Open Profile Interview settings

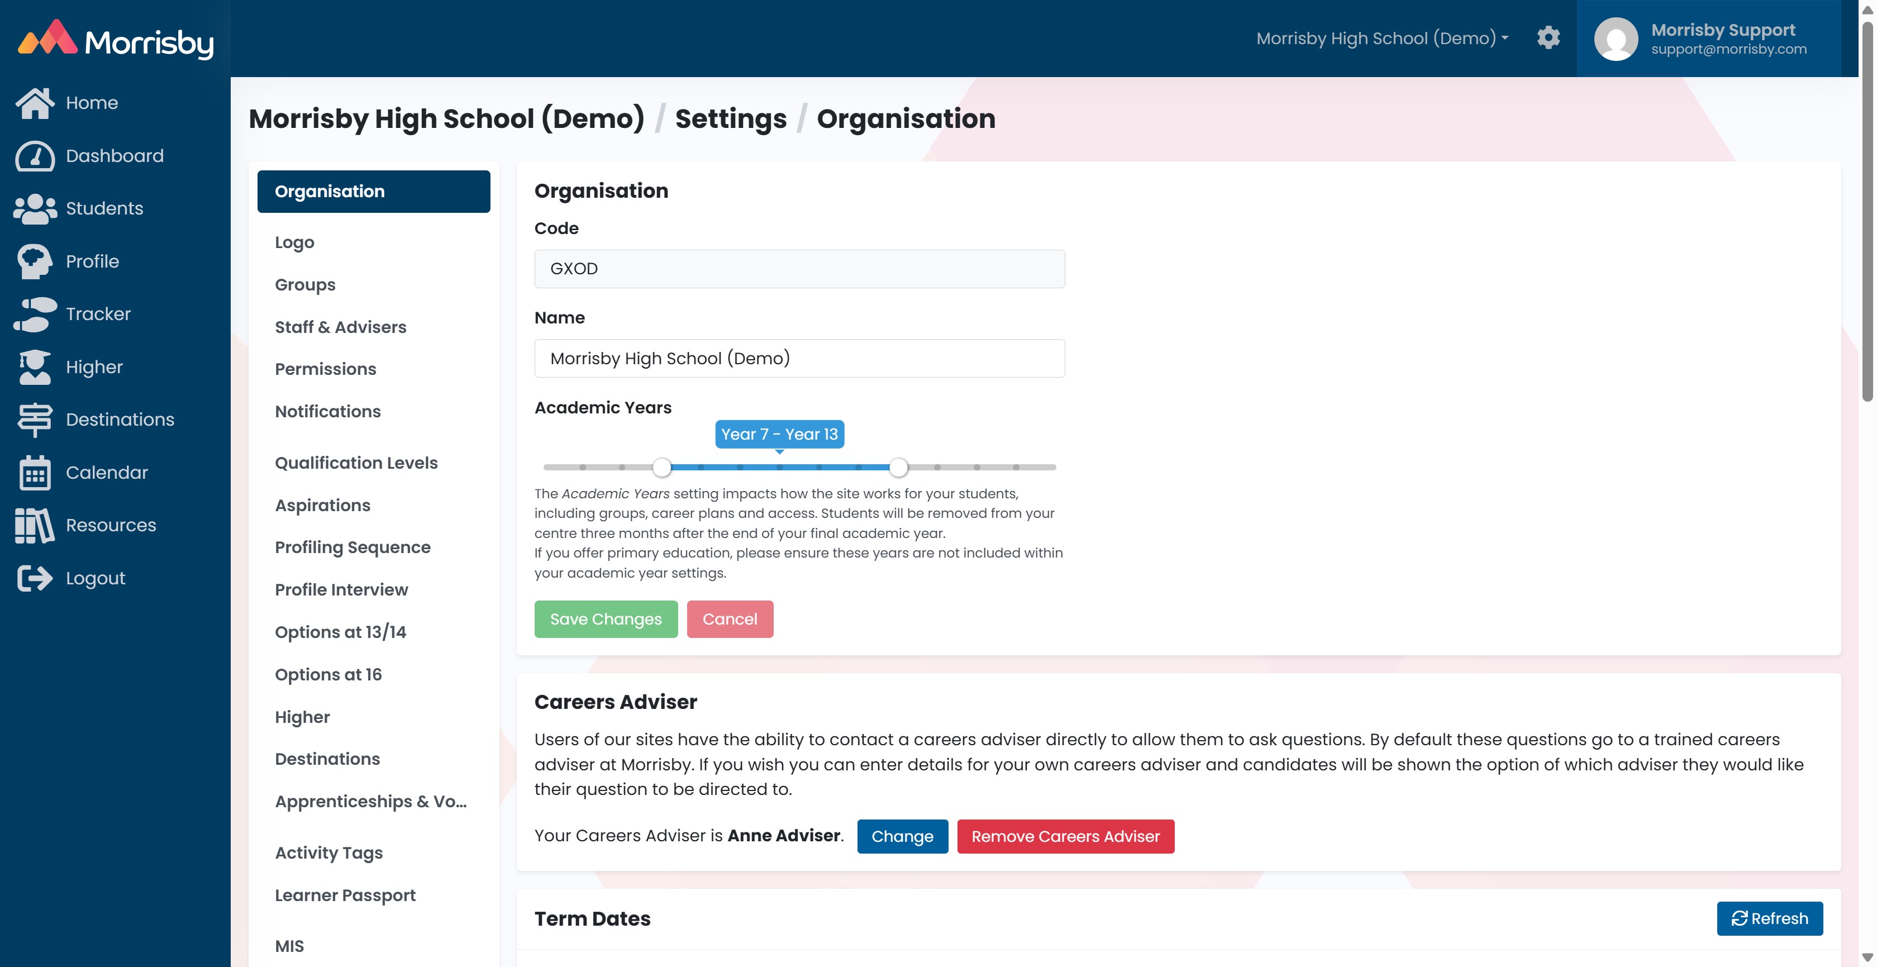pyautogui.click(x=341, y=589)
